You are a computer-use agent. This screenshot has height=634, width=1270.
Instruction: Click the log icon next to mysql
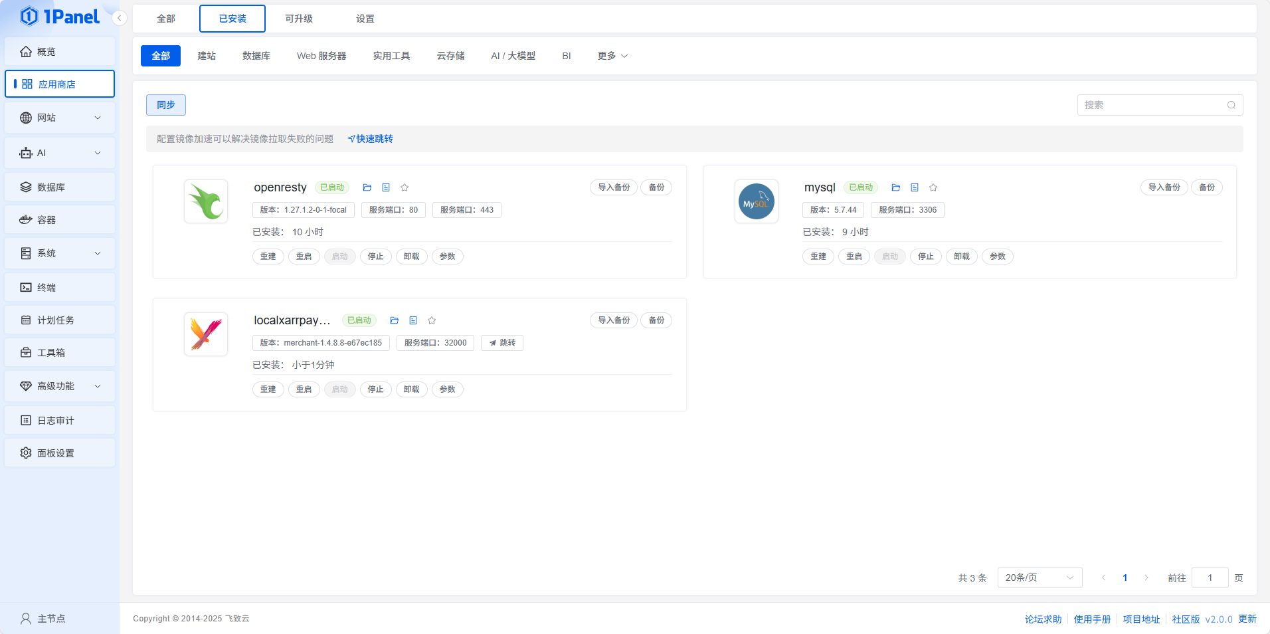click(x=915, y=187)
